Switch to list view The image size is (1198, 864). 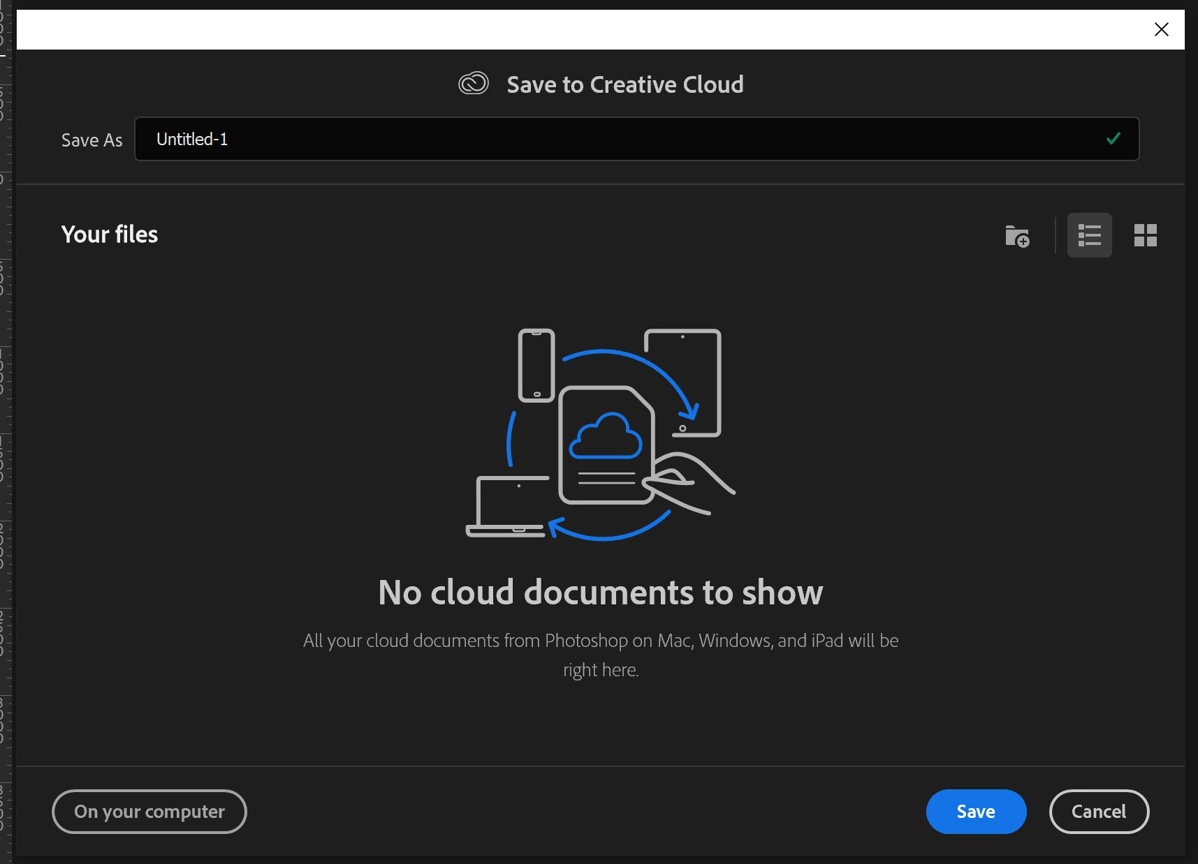1089,235
